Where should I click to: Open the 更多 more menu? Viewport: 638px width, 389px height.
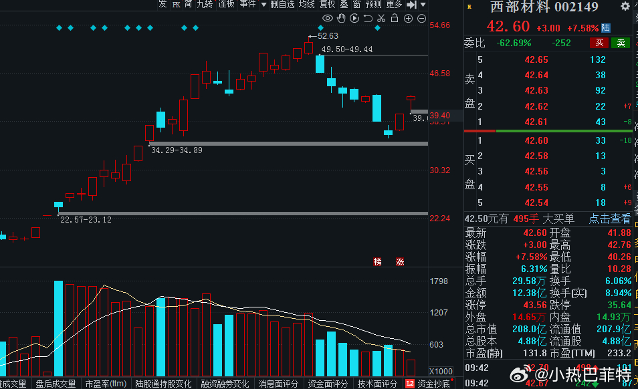pos(394,5)
